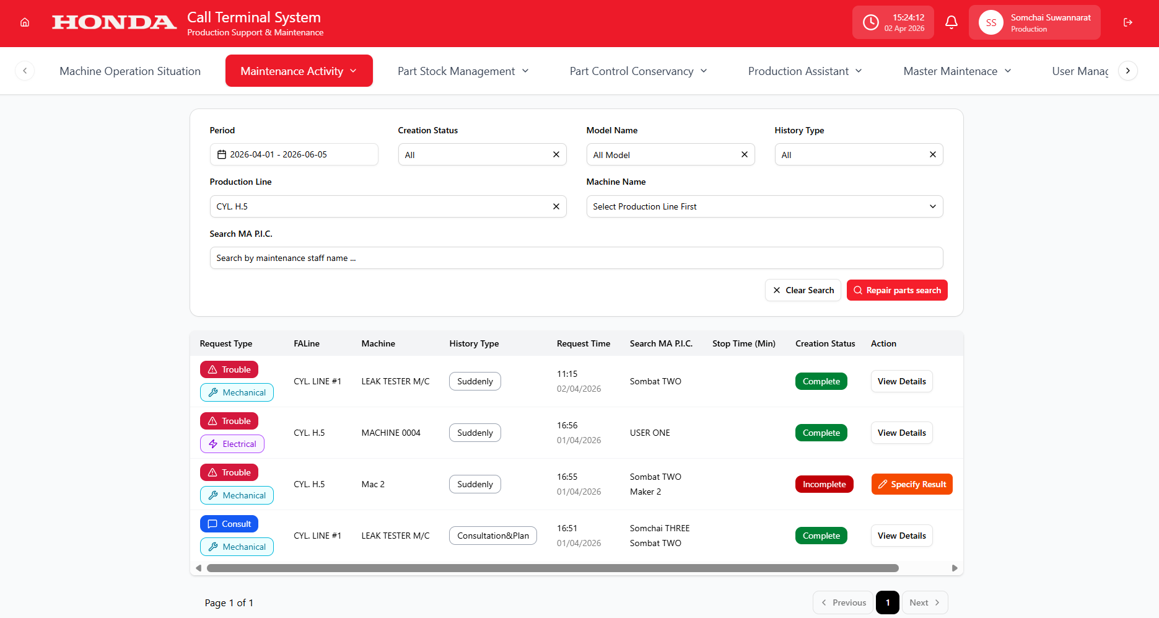1159x618 pixels.
Task: Focus the Search MA P.I.C. input field
Action: coord(575,258)
